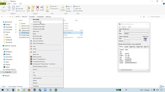The height and width of the screenshot is (92, 165).
Task: Choose Add to archive menu entry
Action: (x=46, y=57)
